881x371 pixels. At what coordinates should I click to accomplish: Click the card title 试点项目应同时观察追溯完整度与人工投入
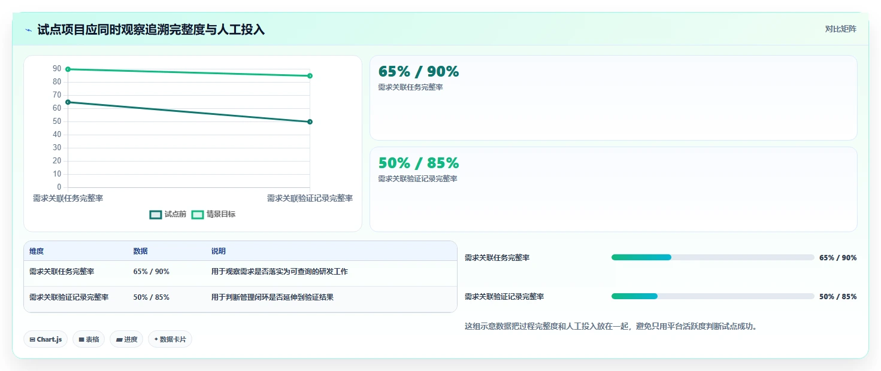[151, 30]
